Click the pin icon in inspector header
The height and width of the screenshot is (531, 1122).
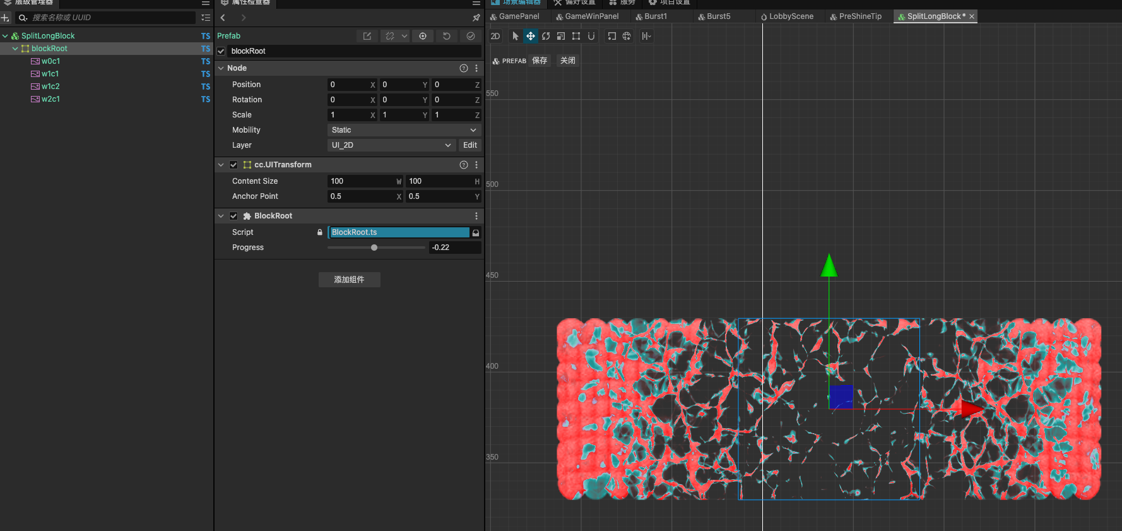click(476, 18)
